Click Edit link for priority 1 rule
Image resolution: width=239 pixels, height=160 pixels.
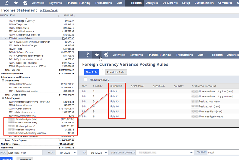coord(84,91)
